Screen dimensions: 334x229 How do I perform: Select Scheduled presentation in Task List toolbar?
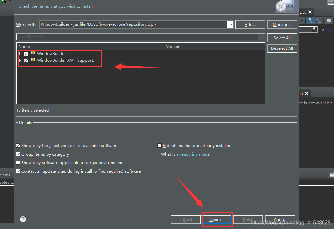pos(319,21)
